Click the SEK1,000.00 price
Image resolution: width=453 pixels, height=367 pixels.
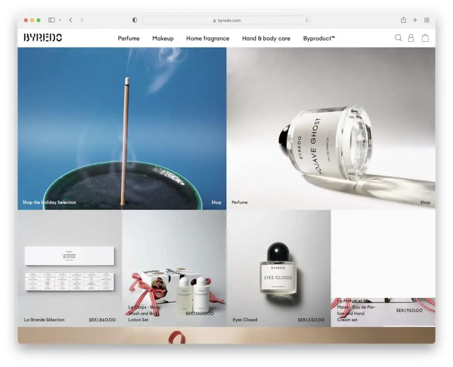200,313
